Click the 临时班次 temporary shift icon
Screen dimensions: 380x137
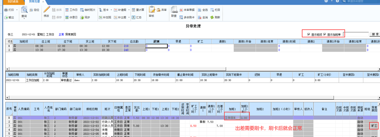pos(82,10)
